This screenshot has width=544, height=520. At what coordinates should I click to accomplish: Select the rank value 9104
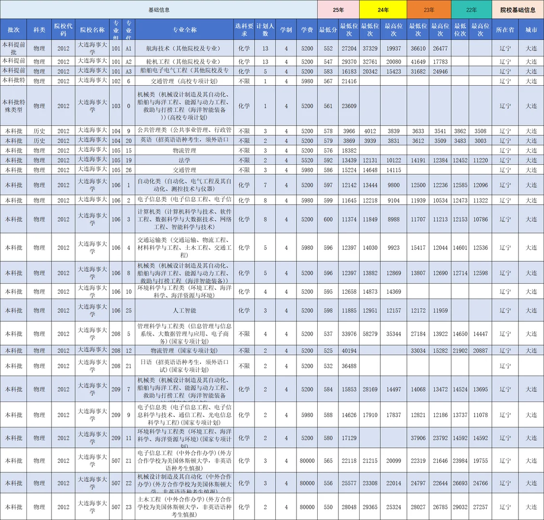pyautogui.click(x=394, y=200)
